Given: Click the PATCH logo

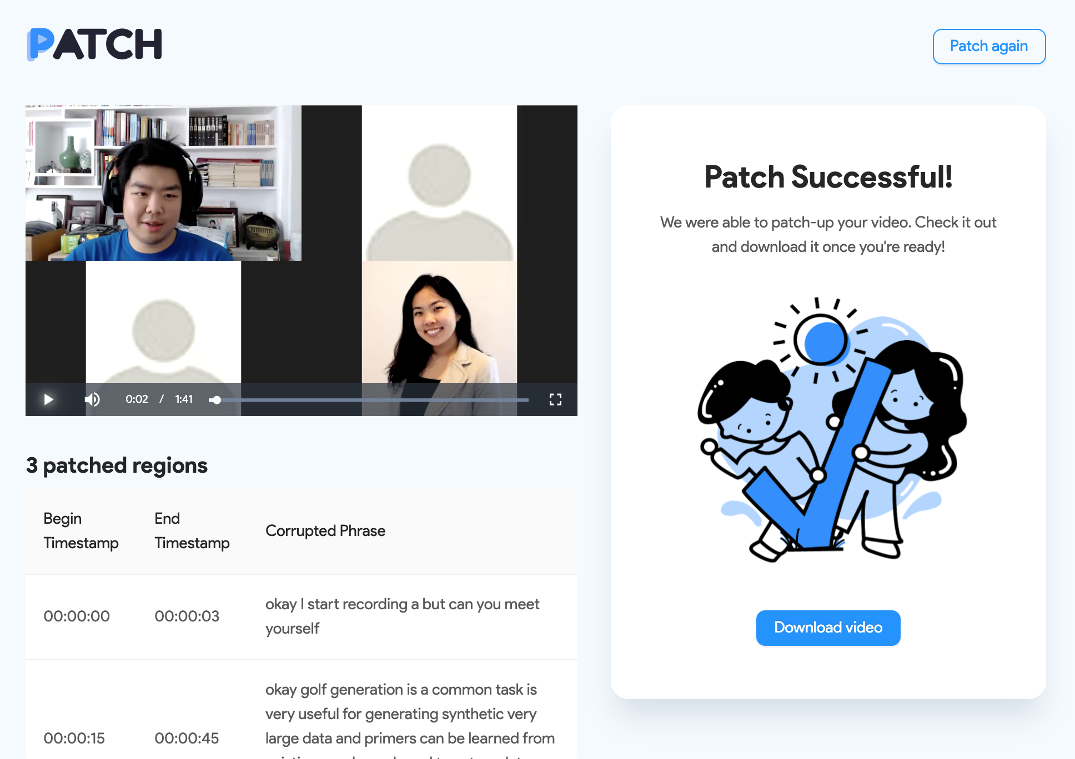Looking at the screenshot, I should 95,44.
